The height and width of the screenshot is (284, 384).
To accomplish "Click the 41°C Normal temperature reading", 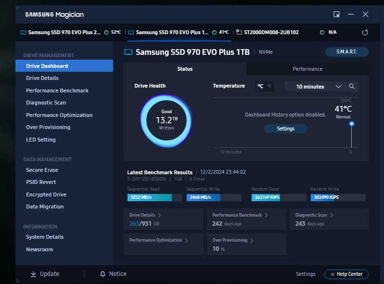I will (x=343, y=112).
